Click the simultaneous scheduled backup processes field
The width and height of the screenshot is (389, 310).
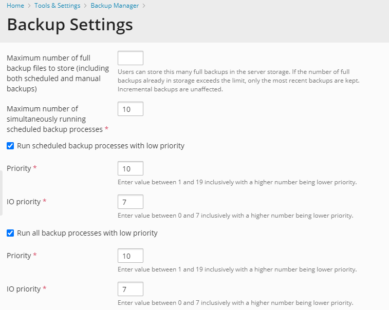(131, 109)
